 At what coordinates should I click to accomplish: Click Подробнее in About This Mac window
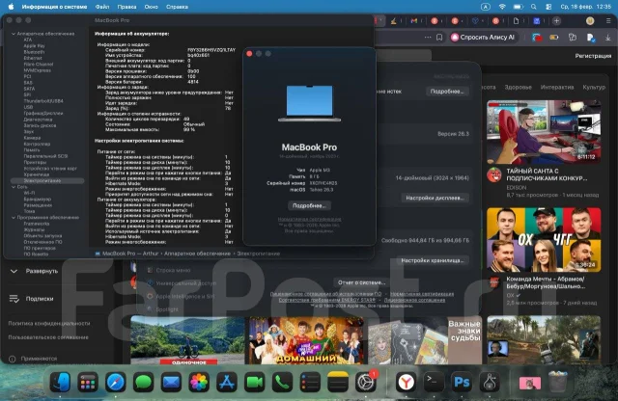309,205
